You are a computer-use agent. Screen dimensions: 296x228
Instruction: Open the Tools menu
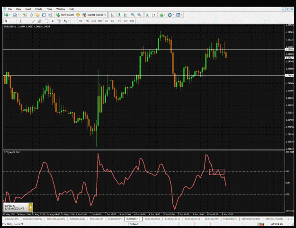(x=49, y=9)
